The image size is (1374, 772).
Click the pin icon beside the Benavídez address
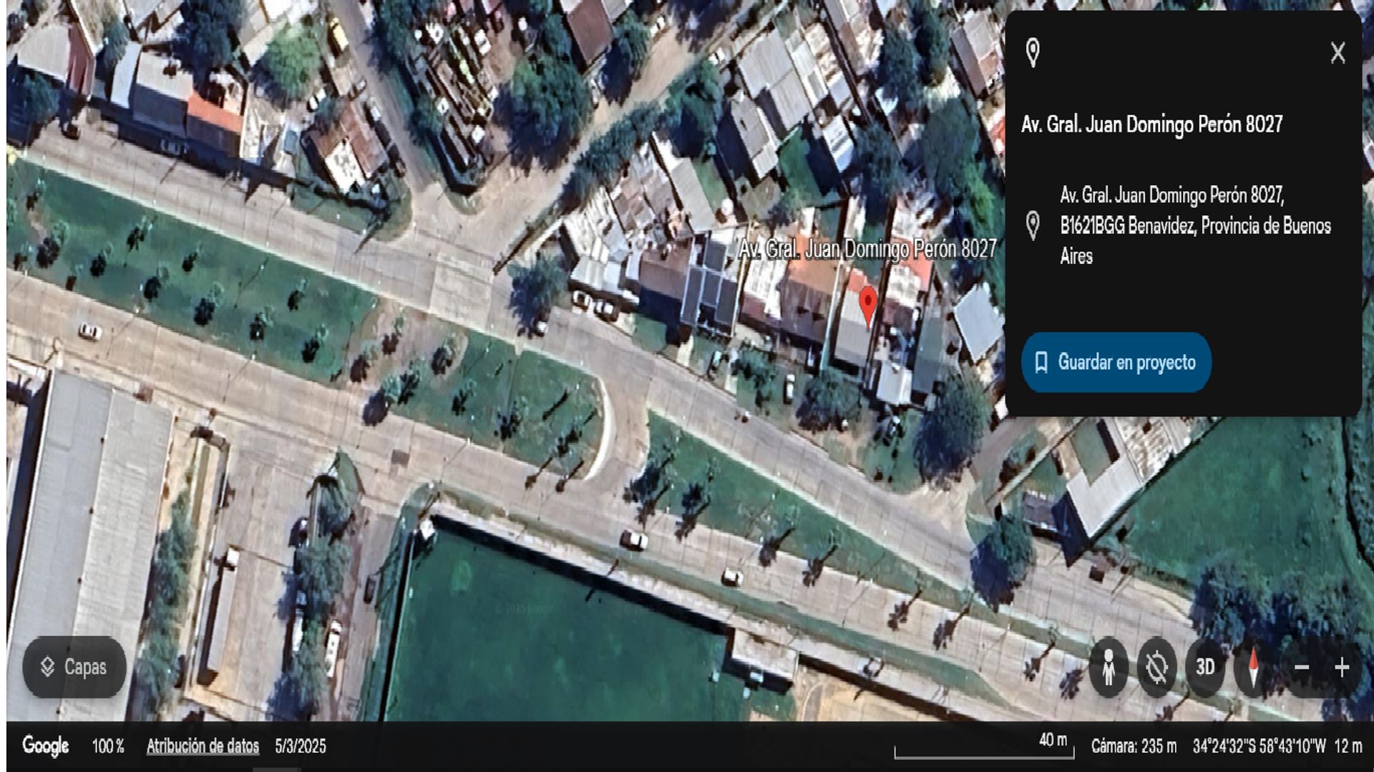click(x=1033, y=226)
